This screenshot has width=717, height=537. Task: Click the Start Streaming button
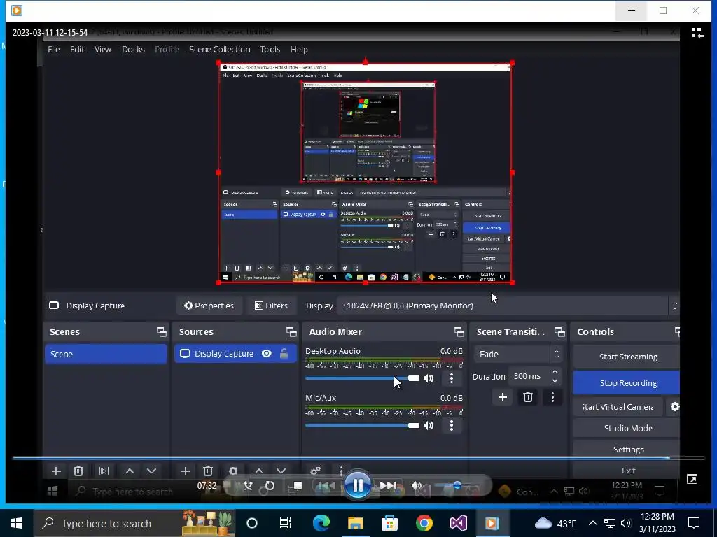[626, 357]
